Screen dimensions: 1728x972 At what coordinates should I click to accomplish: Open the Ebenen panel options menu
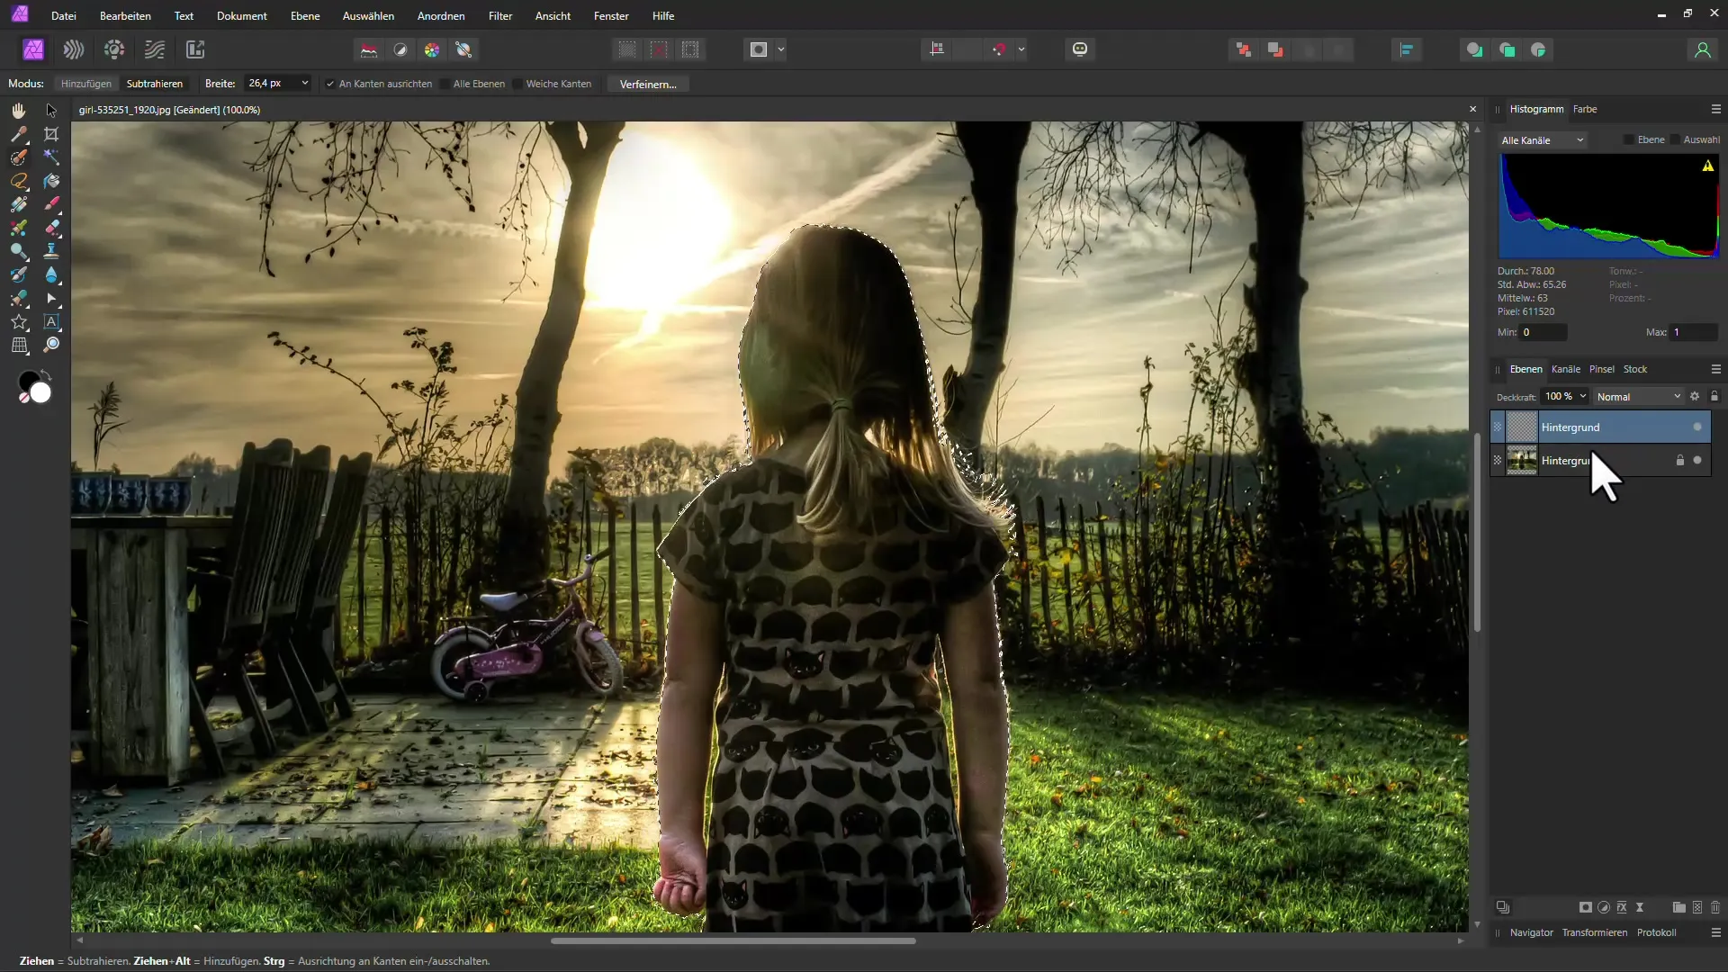coord(1715,369)
